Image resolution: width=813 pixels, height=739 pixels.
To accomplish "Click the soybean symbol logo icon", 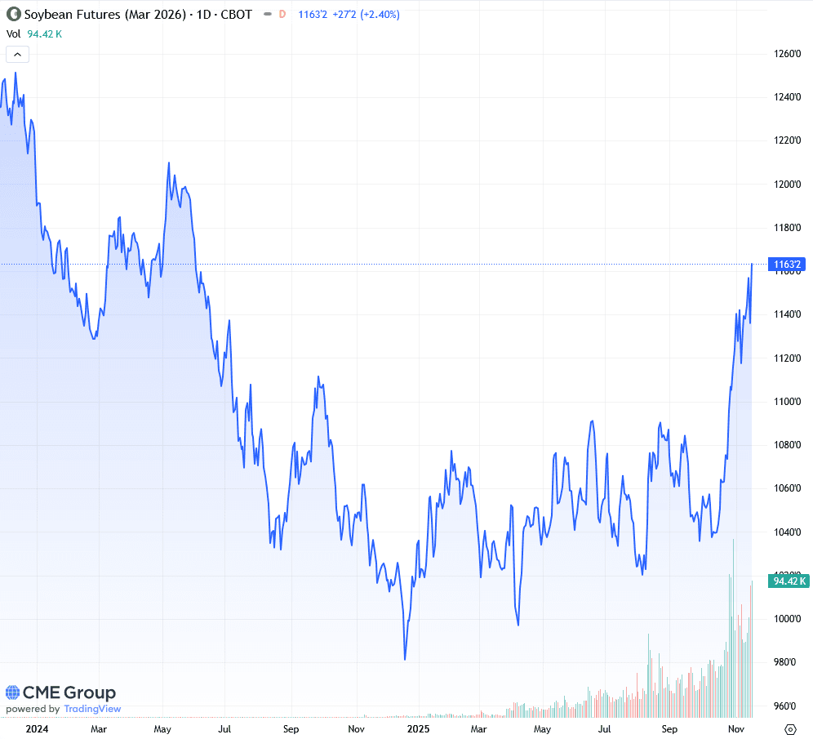I will (x=14, y=15).
